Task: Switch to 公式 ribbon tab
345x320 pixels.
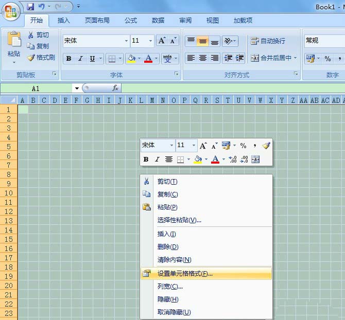Action: coord(131,21)
